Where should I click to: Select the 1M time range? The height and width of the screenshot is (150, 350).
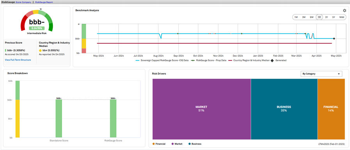click(x=296, y=17)
